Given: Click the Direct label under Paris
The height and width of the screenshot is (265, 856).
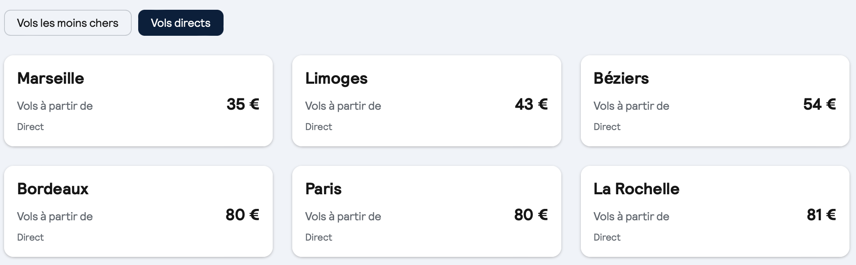Looking at the screenshot, I should point(319,237).
